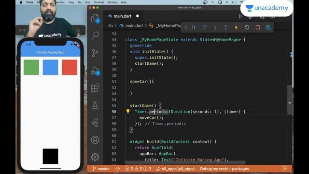Restart the debug session

(x=247, y=28)
